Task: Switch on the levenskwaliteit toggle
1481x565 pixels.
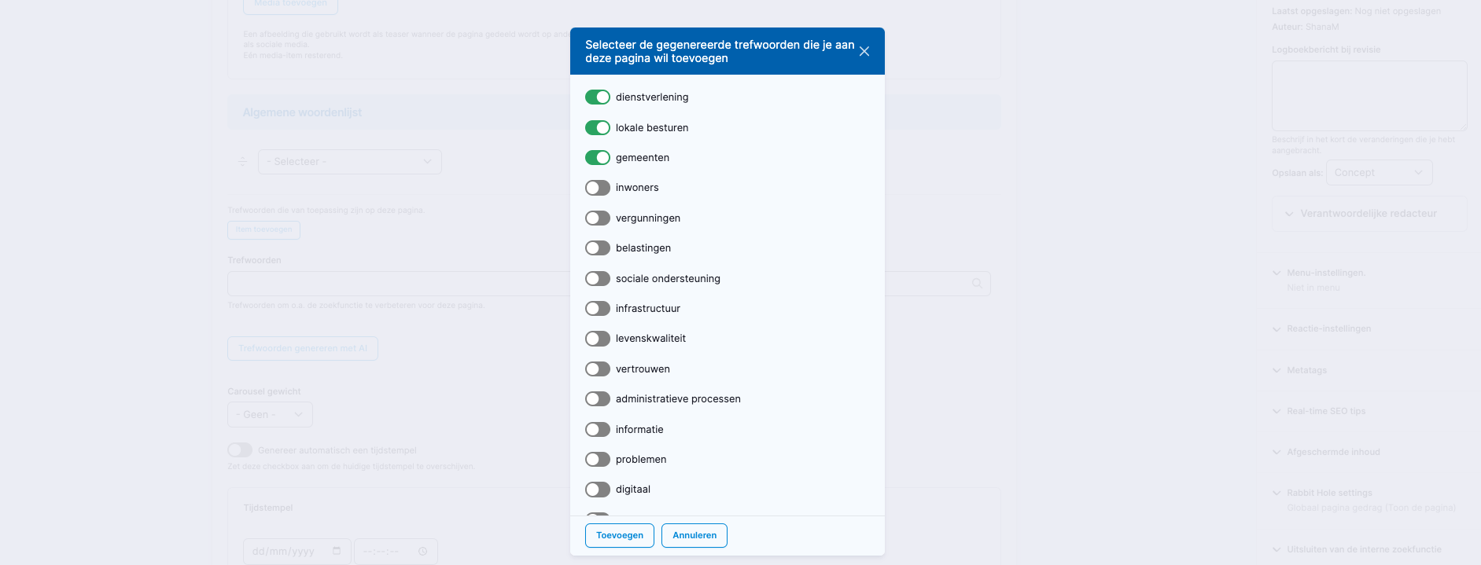Action: tap(598, 339)
